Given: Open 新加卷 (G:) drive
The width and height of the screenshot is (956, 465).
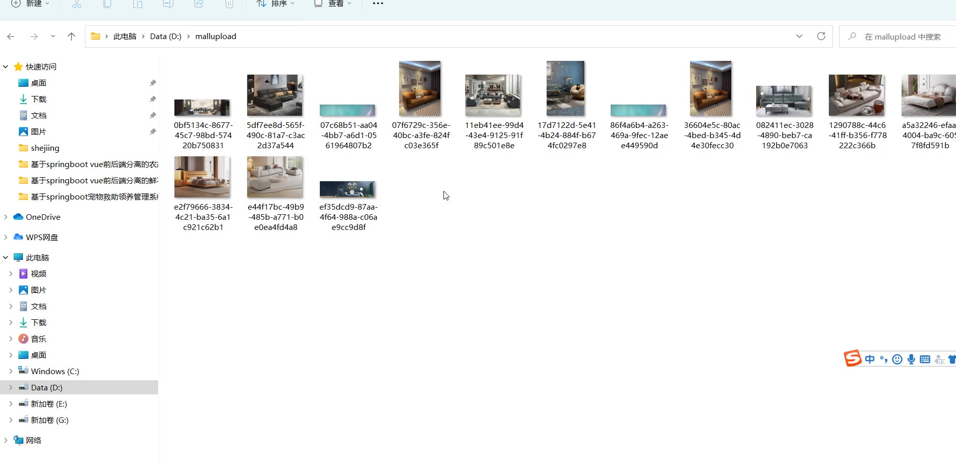Looking at the screenshot, I should point(49,420).
